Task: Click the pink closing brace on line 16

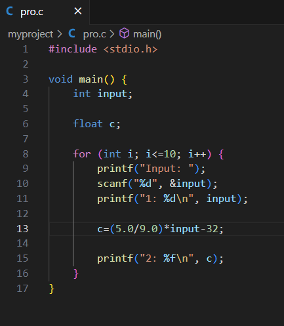Action: 76,274
